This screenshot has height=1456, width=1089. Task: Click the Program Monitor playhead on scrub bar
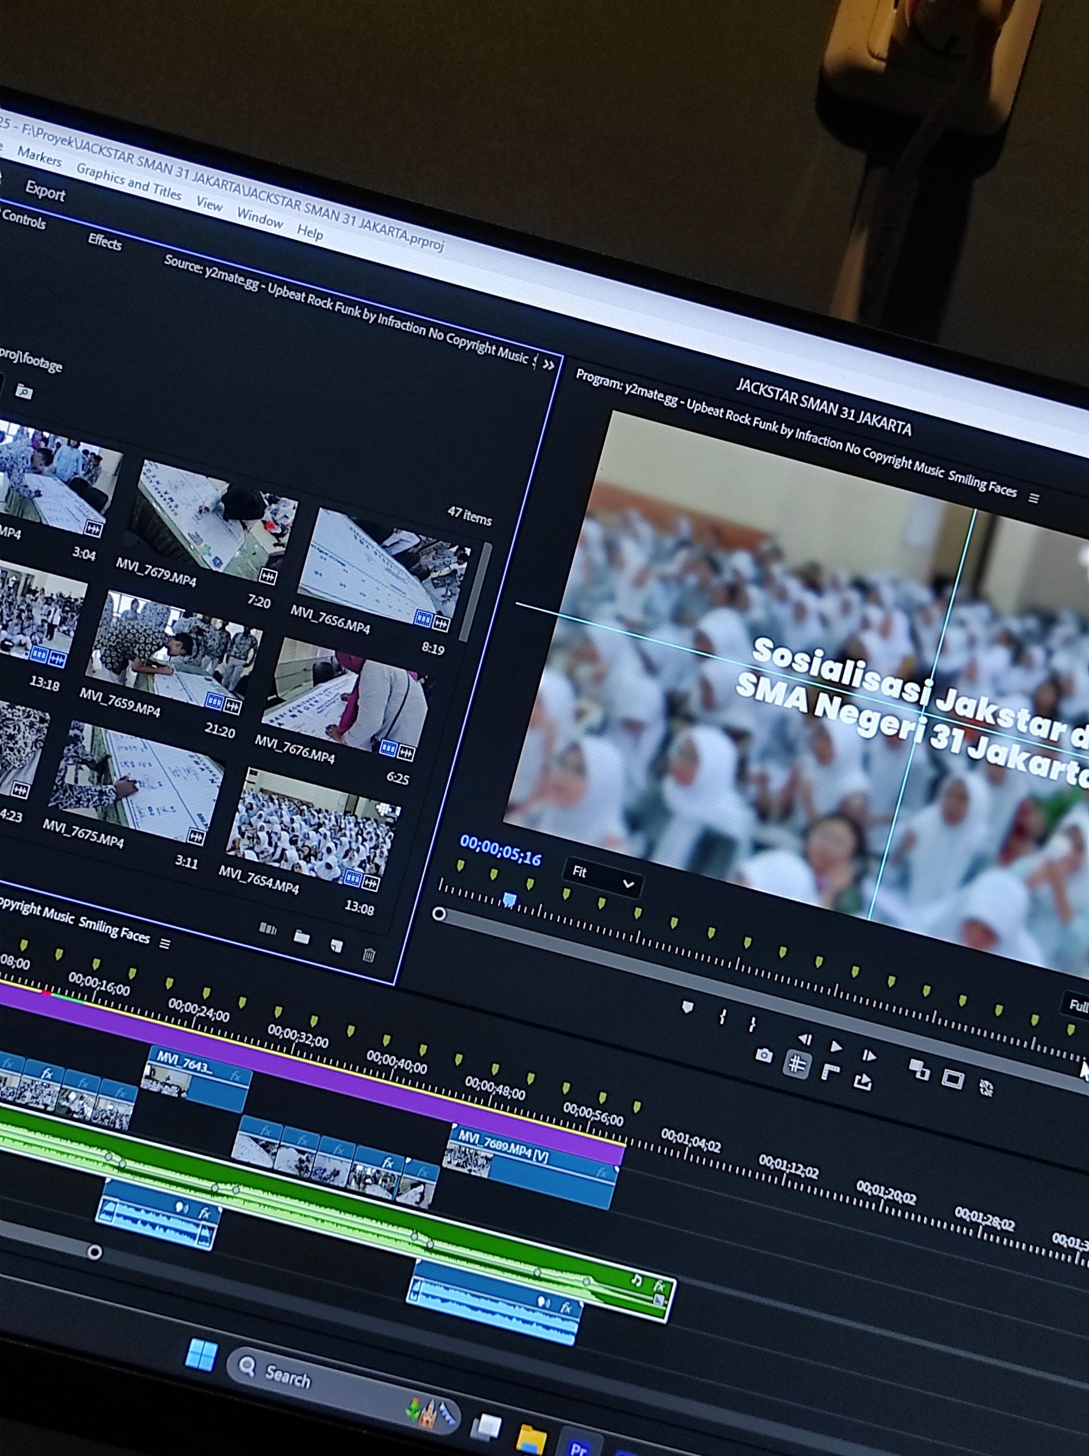click(x=509, y=899)
